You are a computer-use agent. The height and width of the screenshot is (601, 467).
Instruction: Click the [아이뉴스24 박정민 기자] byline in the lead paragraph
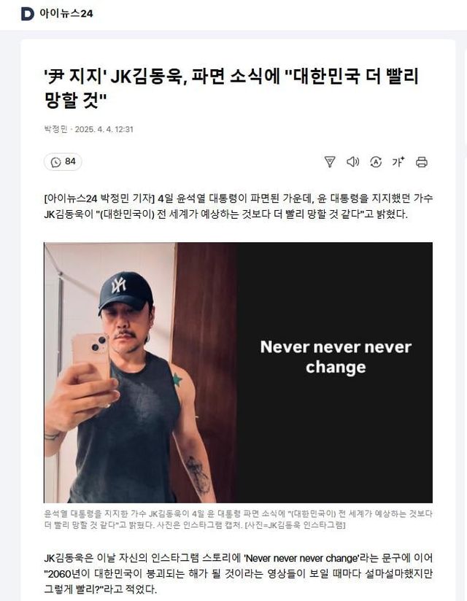99,198
